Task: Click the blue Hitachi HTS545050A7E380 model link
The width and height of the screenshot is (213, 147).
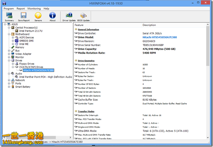Action: pos(160,37)
